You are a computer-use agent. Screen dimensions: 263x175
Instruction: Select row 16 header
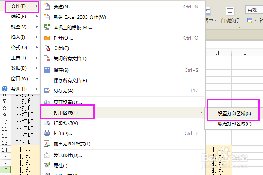[5, 163]
